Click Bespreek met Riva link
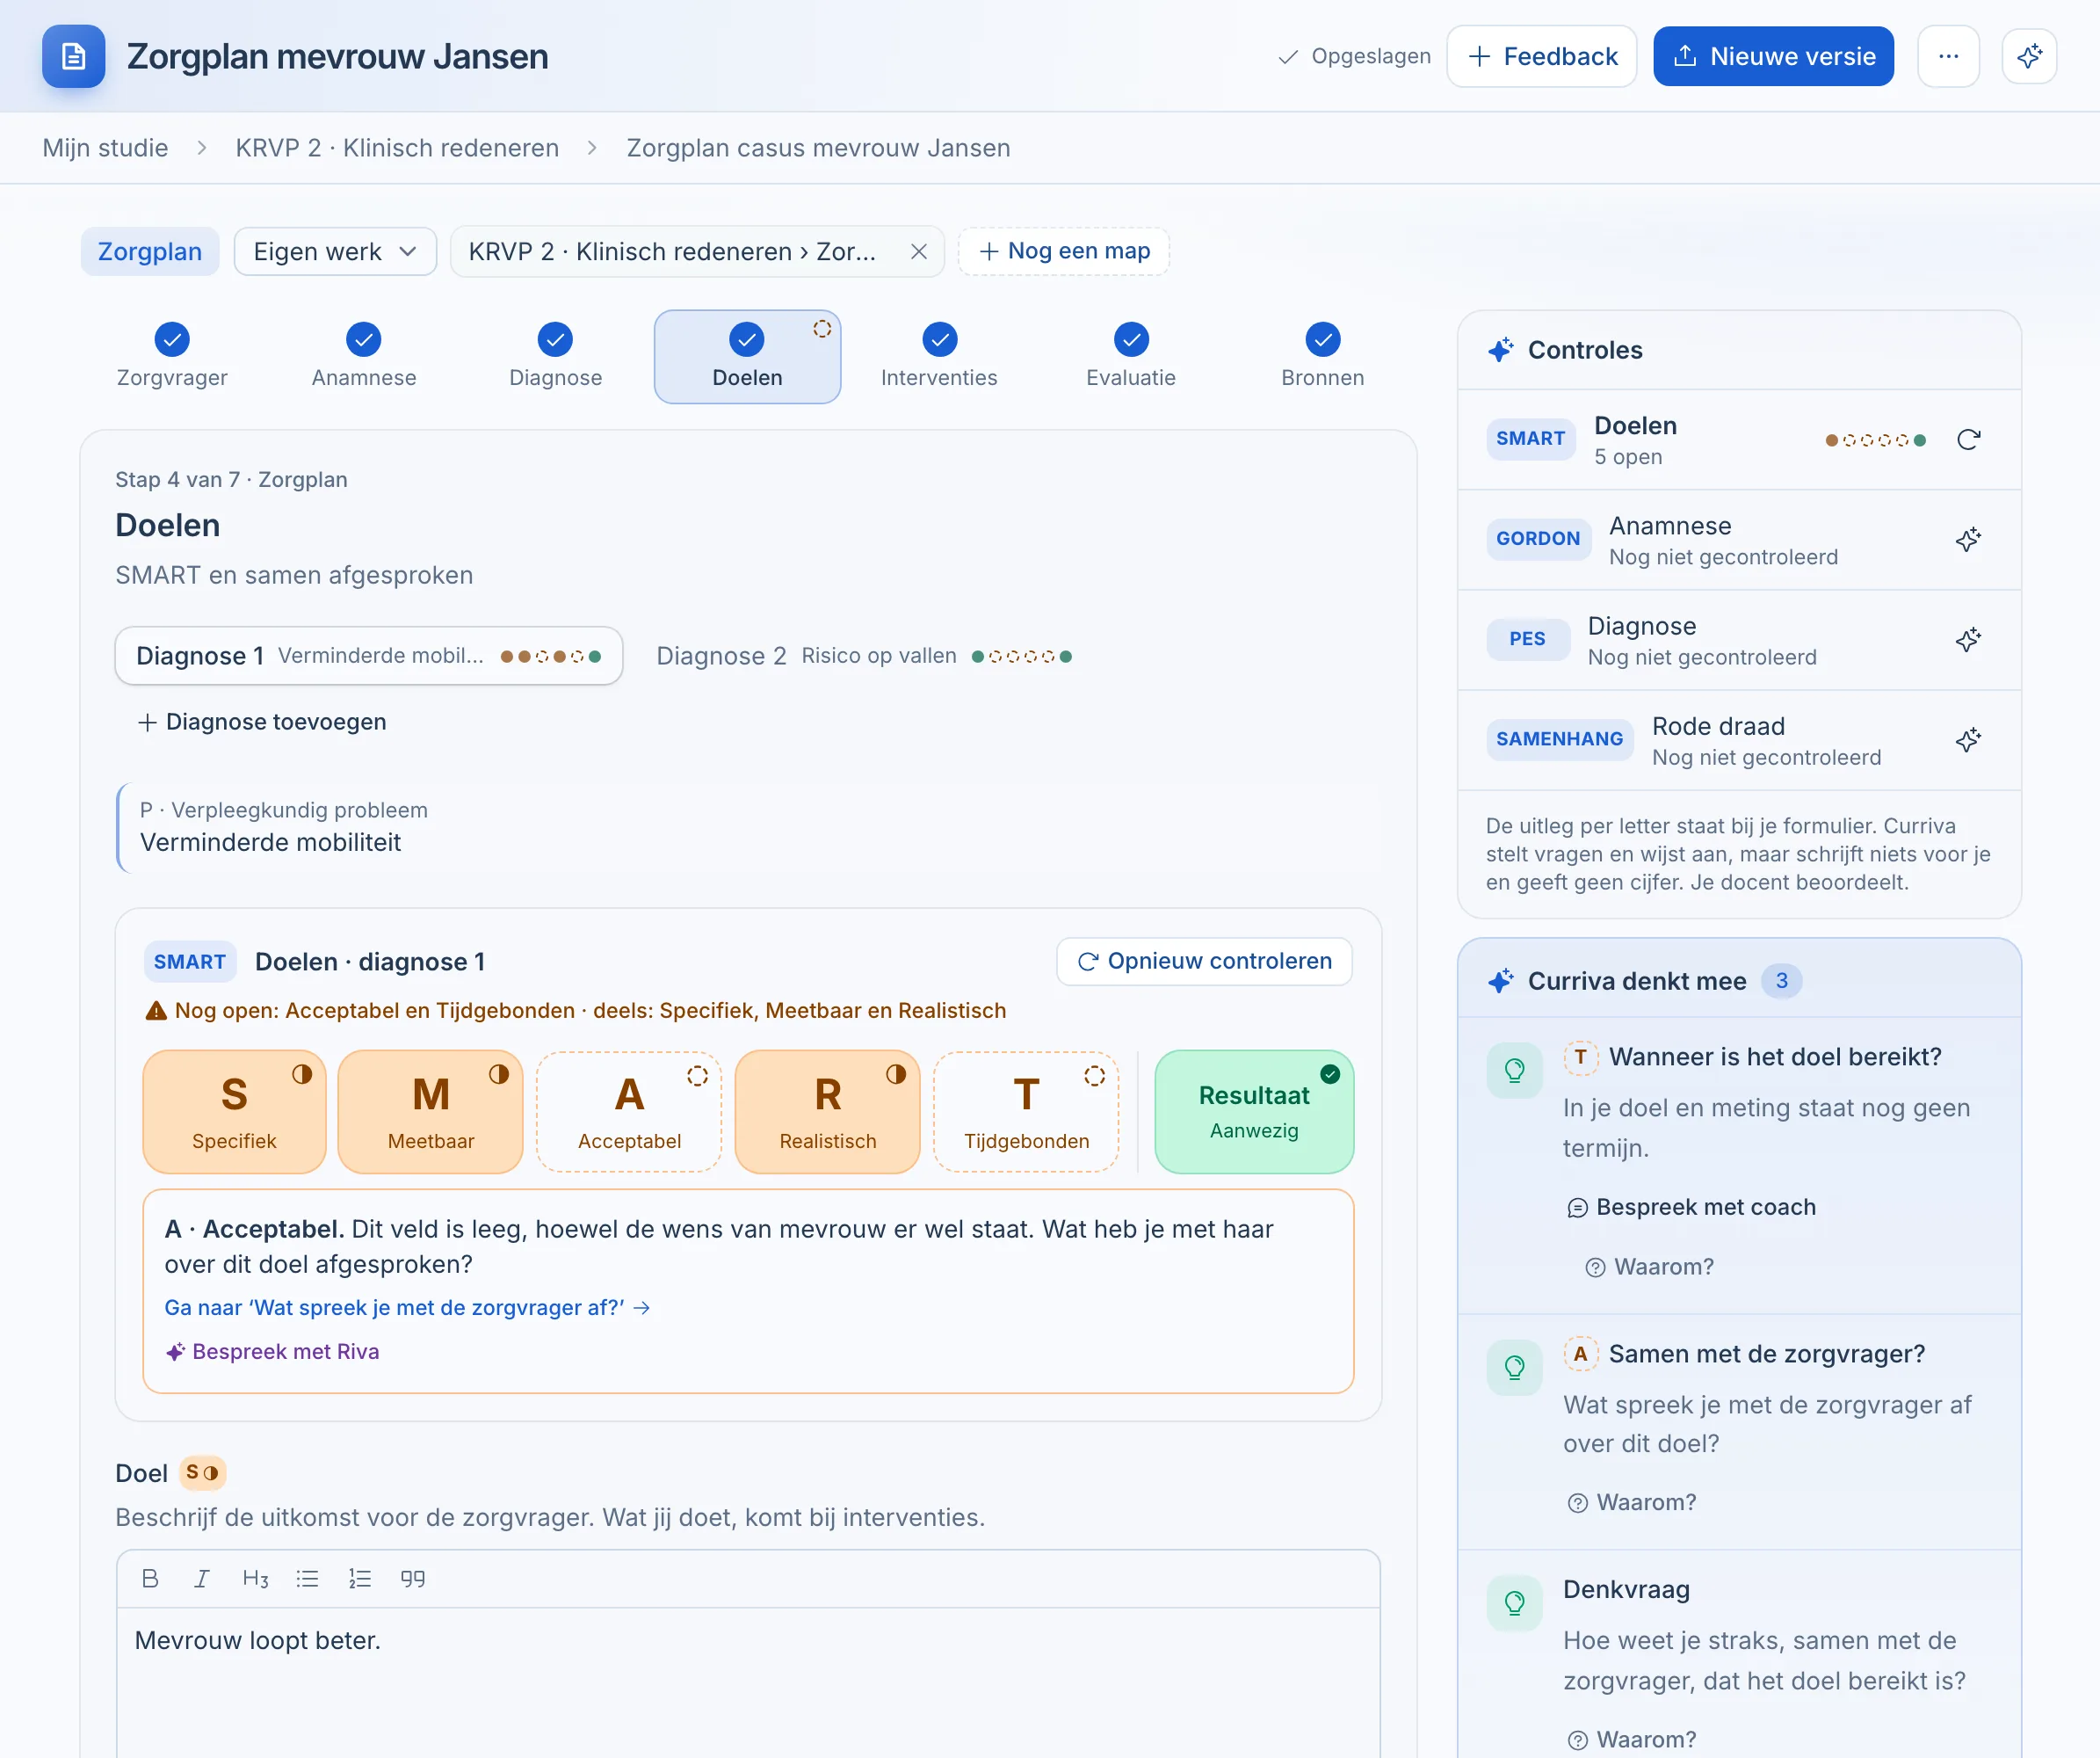Image resolution: width=2100 pixels, height=1758 pixels. 272,1351
